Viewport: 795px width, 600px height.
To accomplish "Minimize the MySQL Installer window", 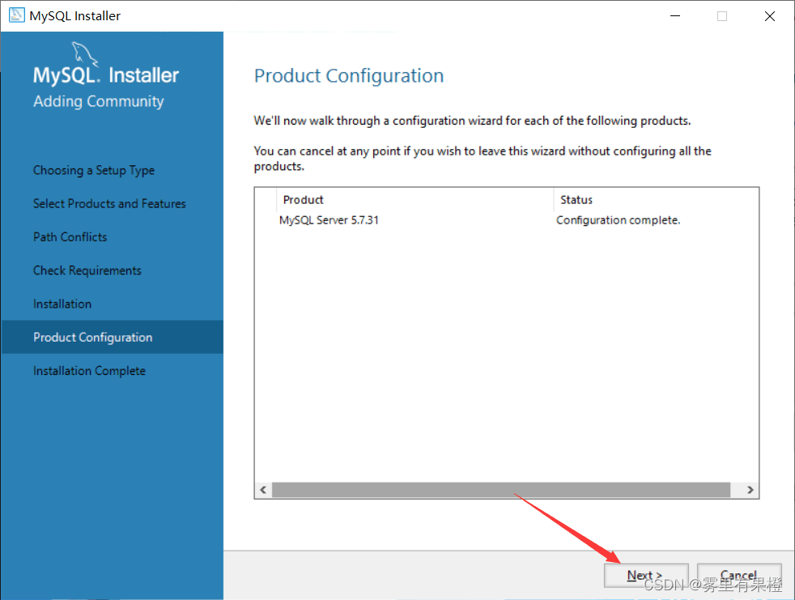I will (674, 15).
